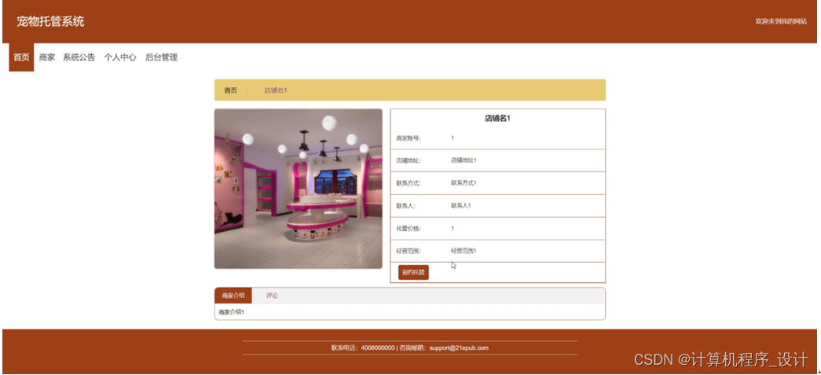Screen dimensions: 821x375
Task: Click the footer phone number 4008000000
Action: pos(378,347)
